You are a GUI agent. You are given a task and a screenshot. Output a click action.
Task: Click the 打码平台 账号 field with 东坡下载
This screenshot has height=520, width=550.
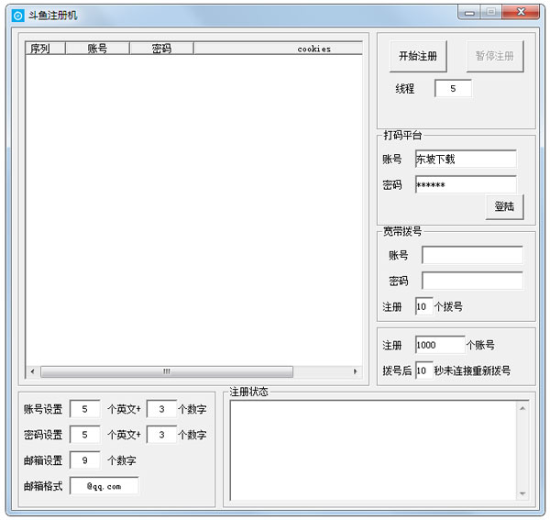pos(466,160)
